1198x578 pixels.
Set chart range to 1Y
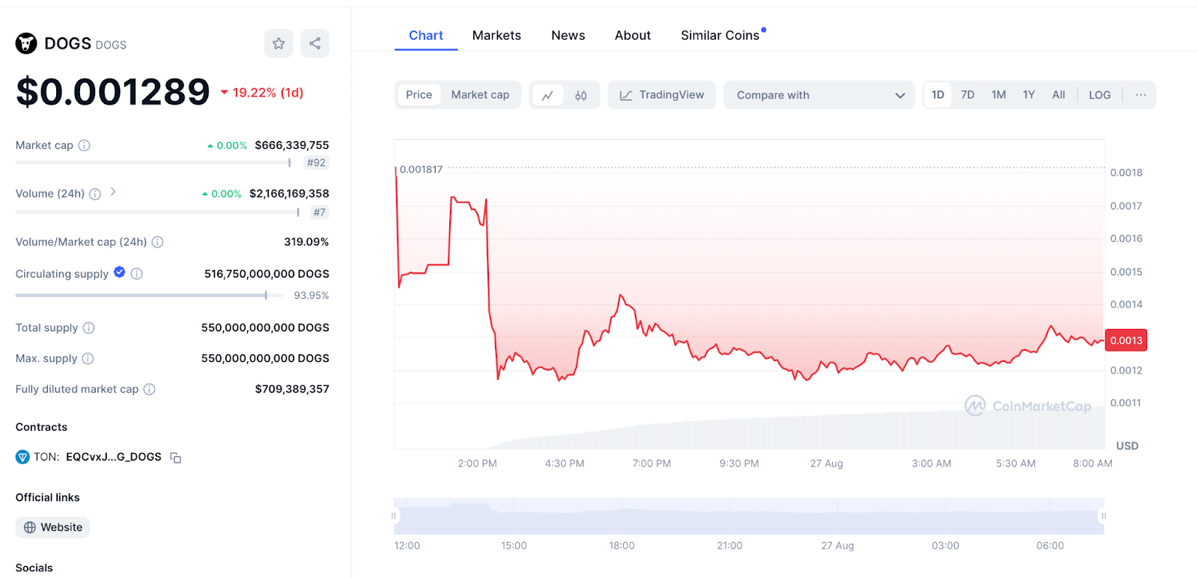[x=1029, y=95]
